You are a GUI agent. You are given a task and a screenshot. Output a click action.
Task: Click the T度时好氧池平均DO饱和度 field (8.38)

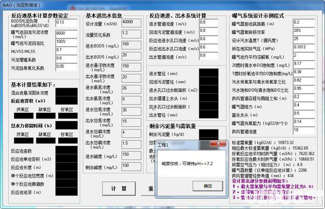(304, 73)
